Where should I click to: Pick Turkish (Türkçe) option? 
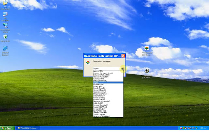click(108, 114)
